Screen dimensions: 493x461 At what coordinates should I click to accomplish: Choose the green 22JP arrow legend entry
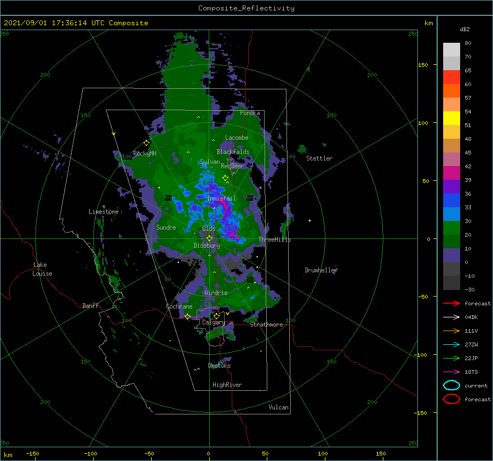pos(451,358)
